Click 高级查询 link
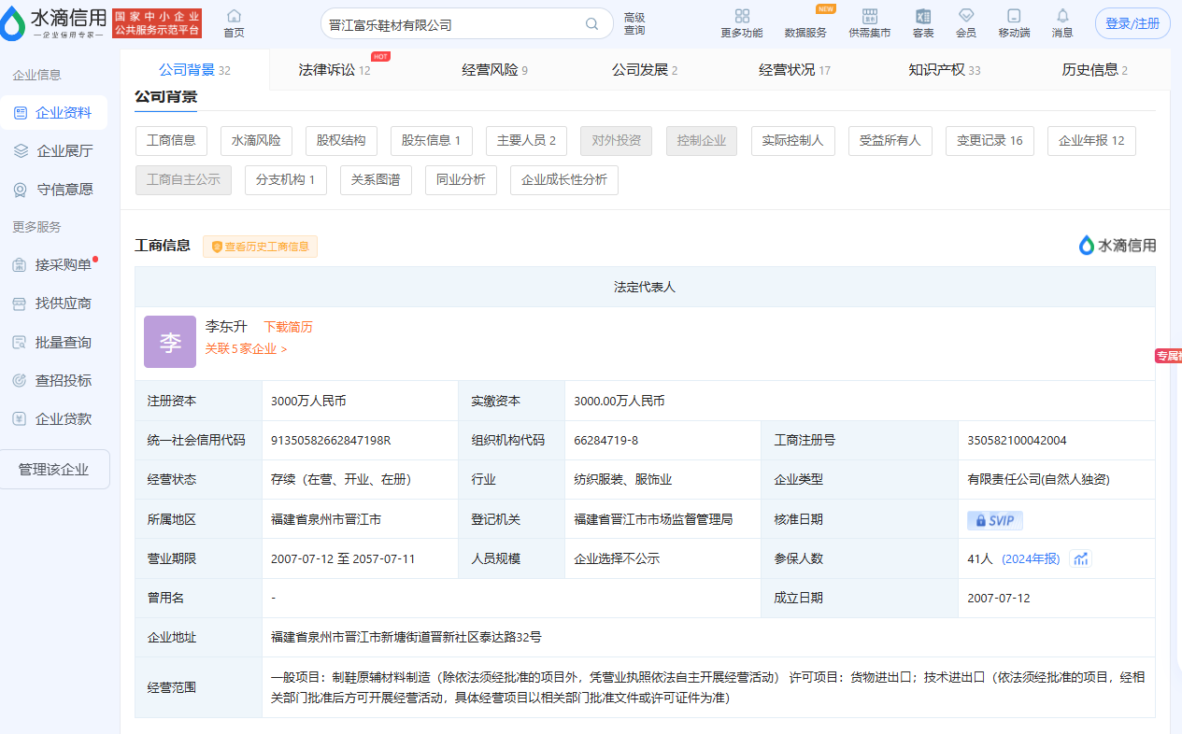 tap(634, 24)
